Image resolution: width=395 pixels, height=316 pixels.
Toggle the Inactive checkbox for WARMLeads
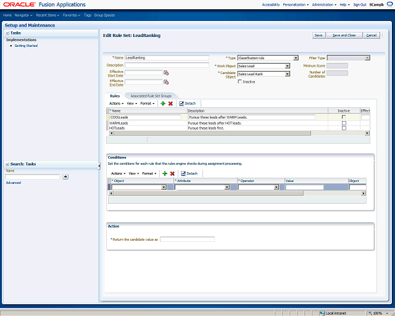pyautogui.click(x=344, y=123)
